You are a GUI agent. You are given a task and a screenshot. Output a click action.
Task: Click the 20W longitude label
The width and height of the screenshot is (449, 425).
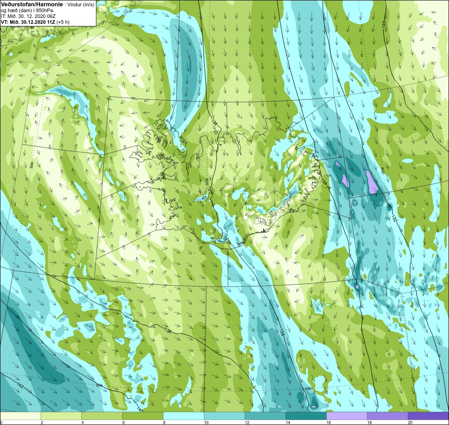(x=207, y=181)
